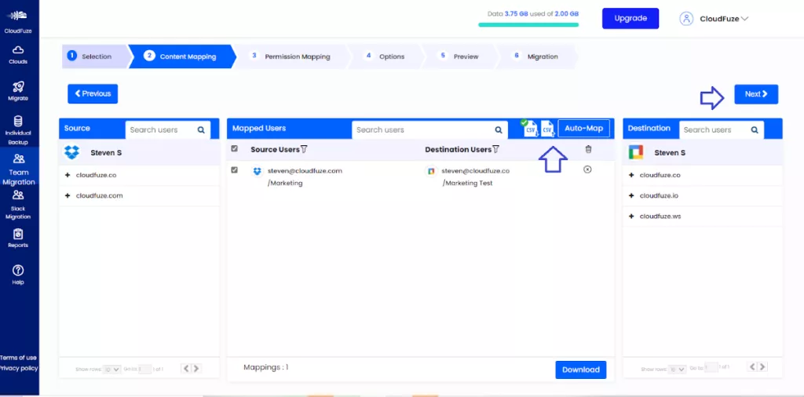The height and width of the screenshot is (397, 804).
Task: Open Slack Migration in sidebar
Action: [x=17, y=204]
